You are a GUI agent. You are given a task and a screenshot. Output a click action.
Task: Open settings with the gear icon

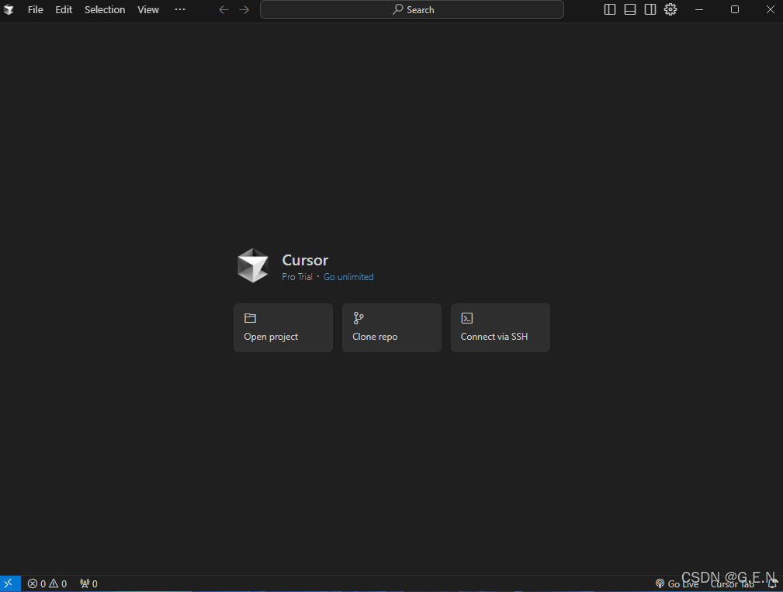point(670,9)
